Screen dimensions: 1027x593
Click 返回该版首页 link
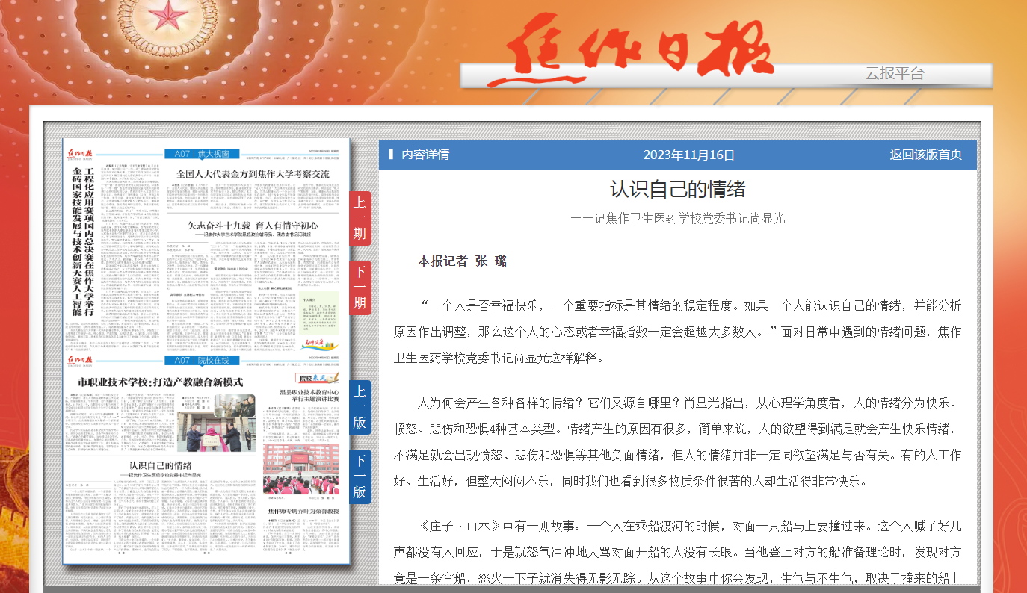tap(925, 155)
